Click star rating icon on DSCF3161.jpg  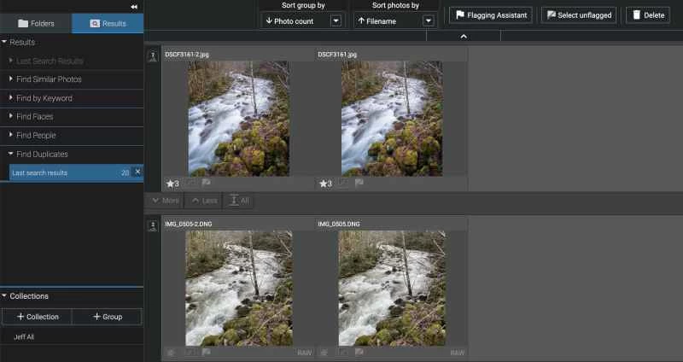pyautogui.click(x=324, y=183)
